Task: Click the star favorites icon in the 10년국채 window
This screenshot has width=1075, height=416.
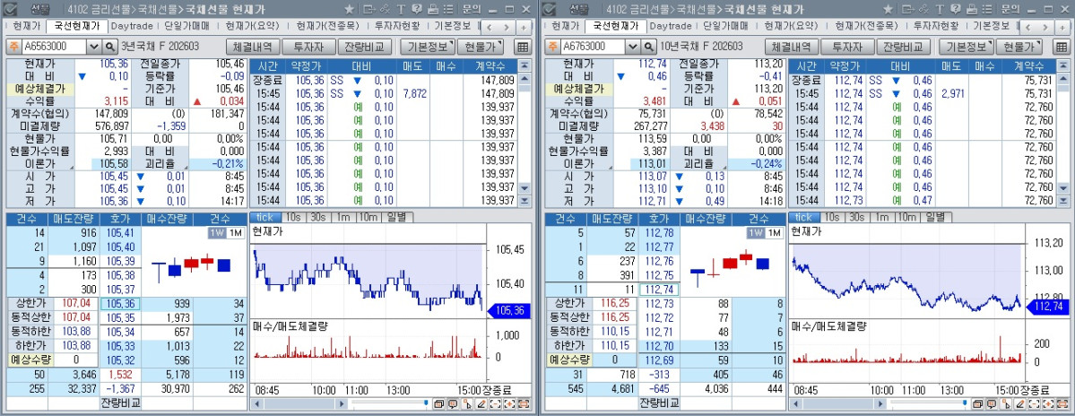Action: coord(887,9)
